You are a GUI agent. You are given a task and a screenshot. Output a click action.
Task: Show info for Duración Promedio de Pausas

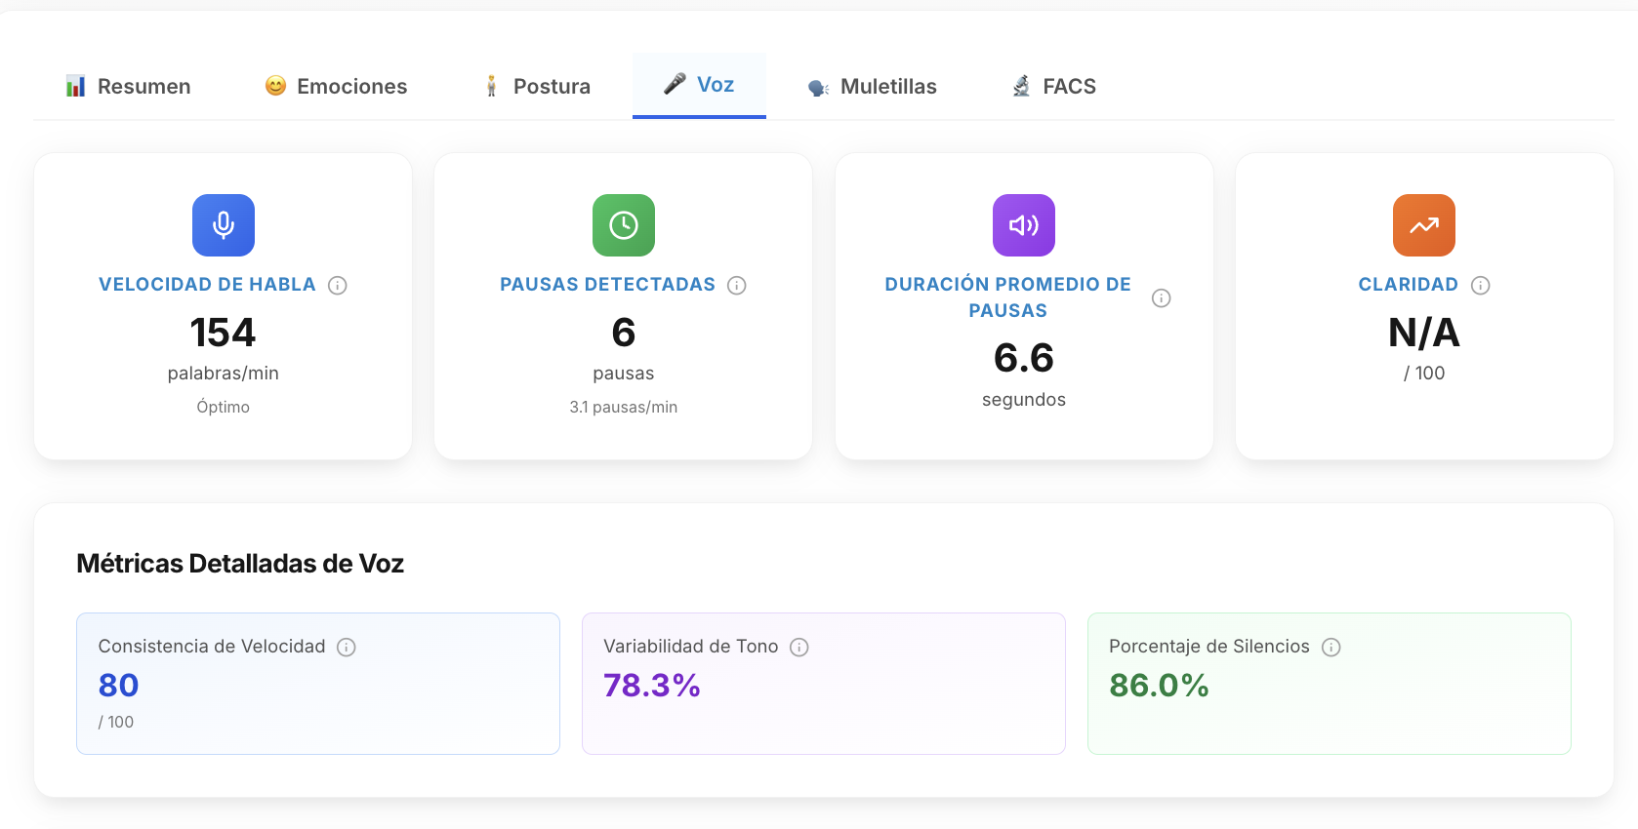click(1162, 297)
